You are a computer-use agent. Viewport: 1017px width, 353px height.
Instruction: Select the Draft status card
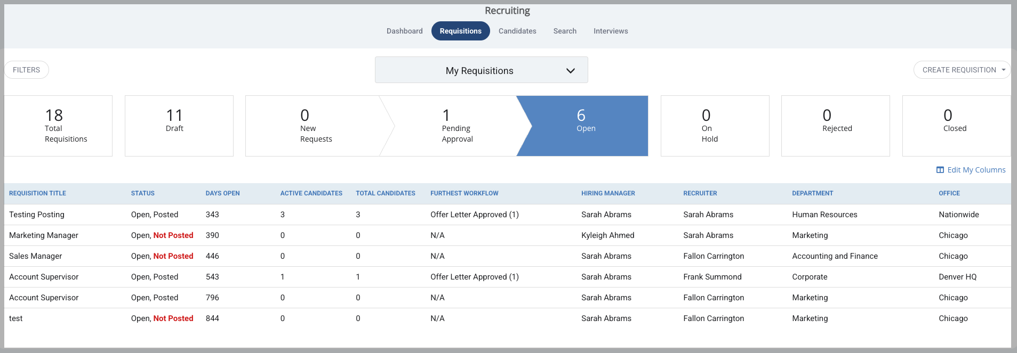tap(179, 126)
